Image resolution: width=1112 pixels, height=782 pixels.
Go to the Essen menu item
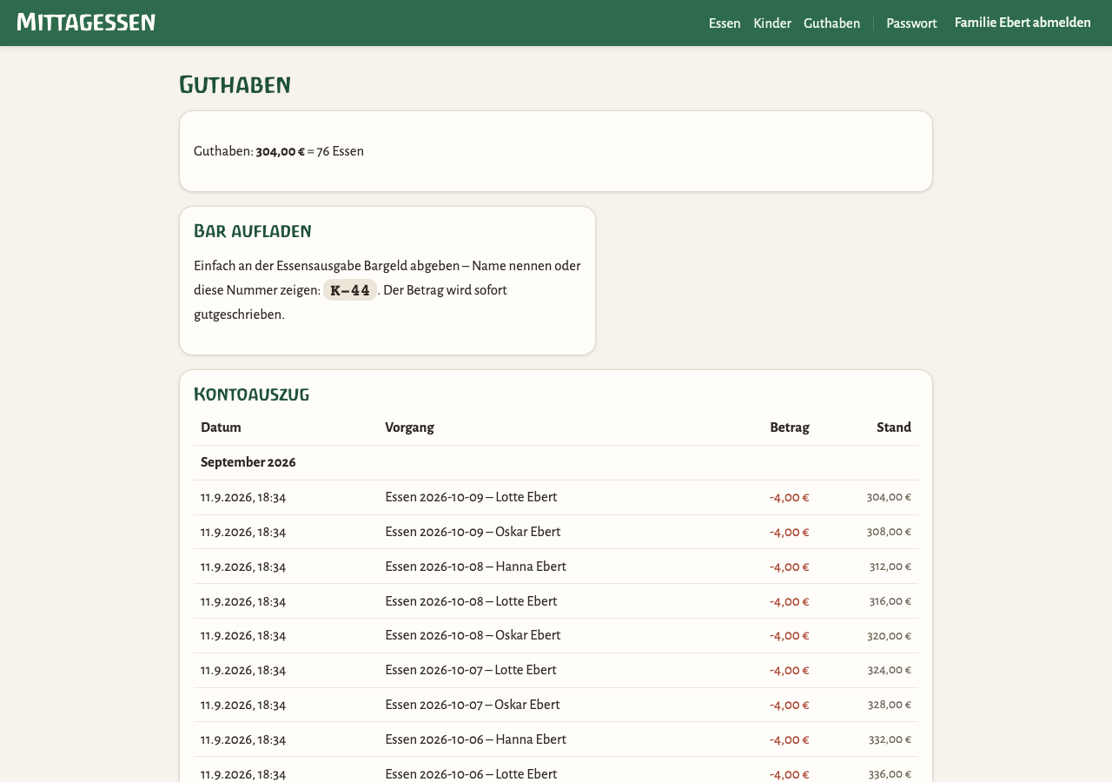725,23
